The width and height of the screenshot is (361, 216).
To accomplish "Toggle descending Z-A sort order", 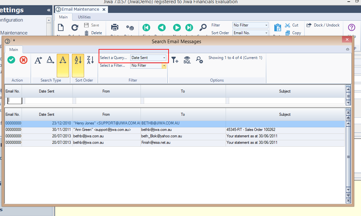I will coord(91,60).
